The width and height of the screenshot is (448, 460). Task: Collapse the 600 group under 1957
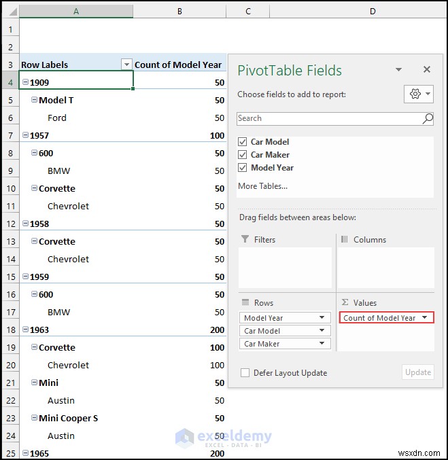[35, 153]
